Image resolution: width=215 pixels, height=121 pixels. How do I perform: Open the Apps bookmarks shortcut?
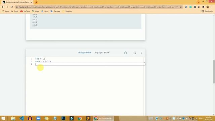[5, 11]
